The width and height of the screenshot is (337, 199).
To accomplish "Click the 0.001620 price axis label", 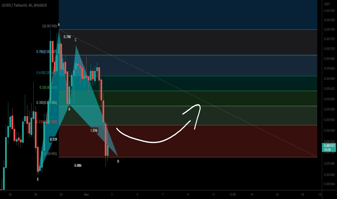I will tap(329, 88).
